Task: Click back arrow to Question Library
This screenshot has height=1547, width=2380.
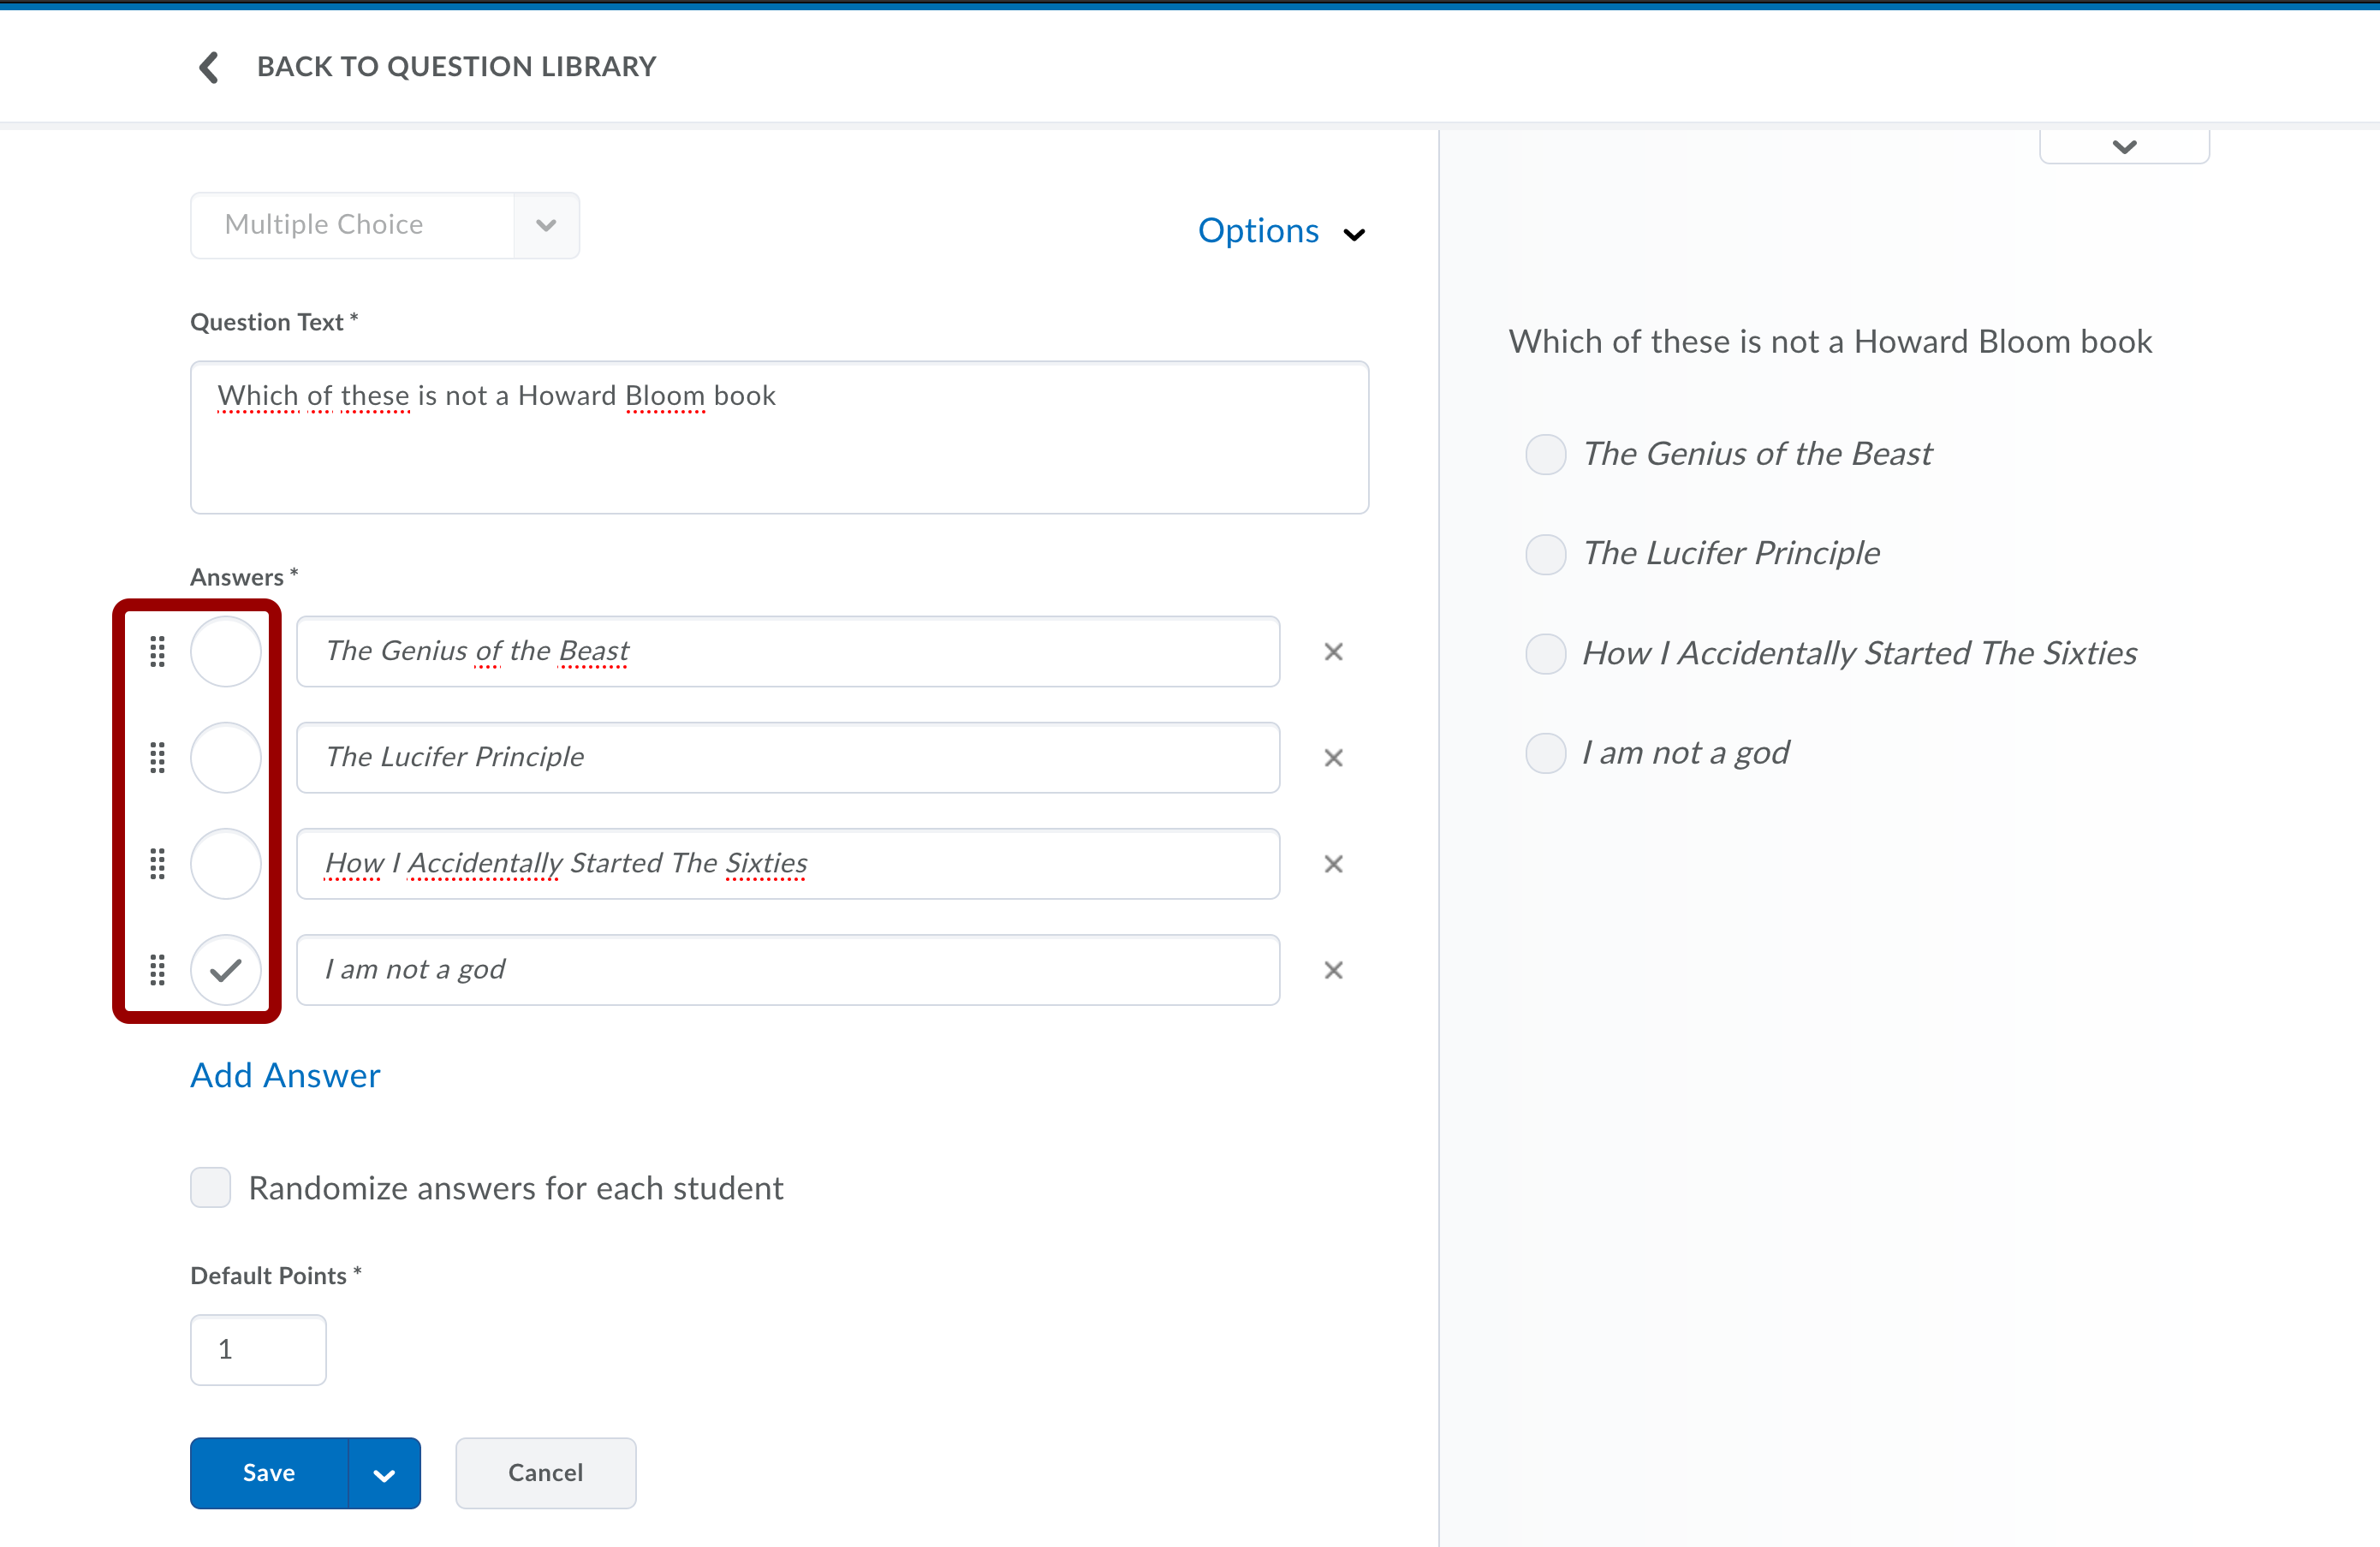Action: coord(209,67)
